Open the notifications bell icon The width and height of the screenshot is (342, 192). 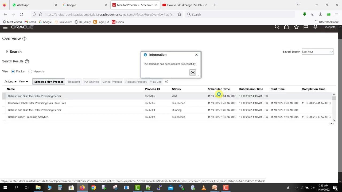[x=315, y=27]
